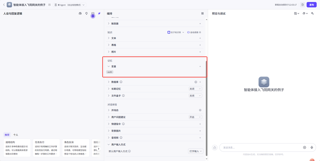Image resolution: width=320 pixels, height=161 pixels.
Task: Click the grid layout icon in 编排 header
Action: coord(202,13)
